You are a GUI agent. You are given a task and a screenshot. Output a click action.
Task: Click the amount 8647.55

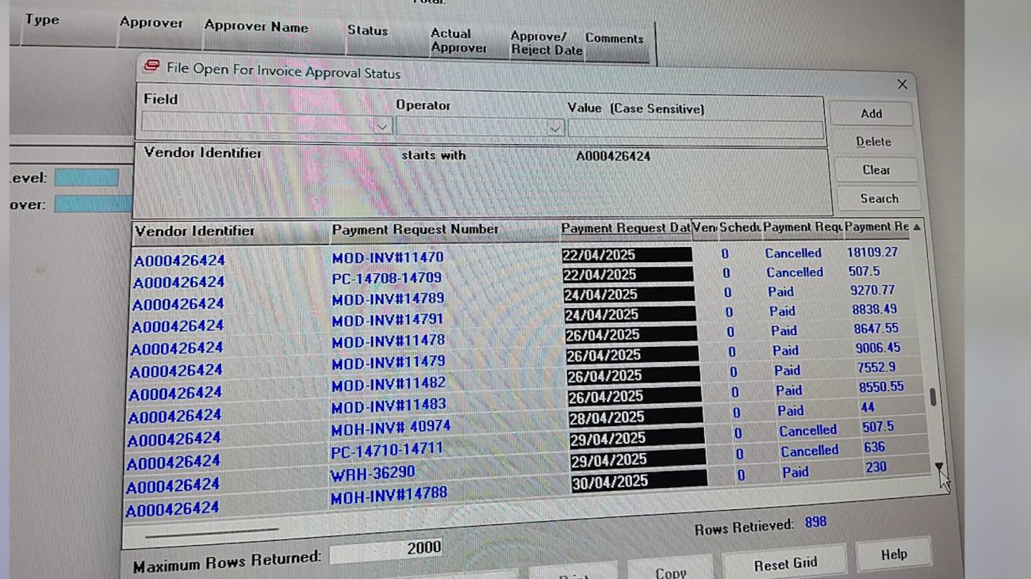(876, 329)
